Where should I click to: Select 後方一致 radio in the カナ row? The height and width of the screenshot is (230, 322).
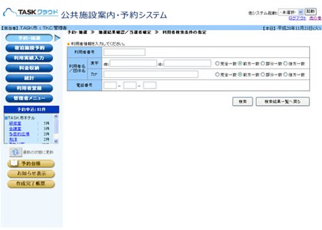[286, 75]
